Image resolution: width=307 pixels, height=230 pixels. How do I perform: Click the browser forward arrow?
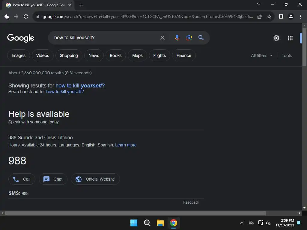coord(16,17)
